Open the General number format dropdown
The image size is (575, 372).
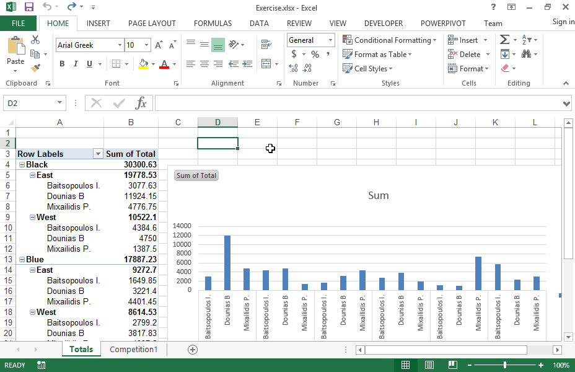click(x=330, y=40)
